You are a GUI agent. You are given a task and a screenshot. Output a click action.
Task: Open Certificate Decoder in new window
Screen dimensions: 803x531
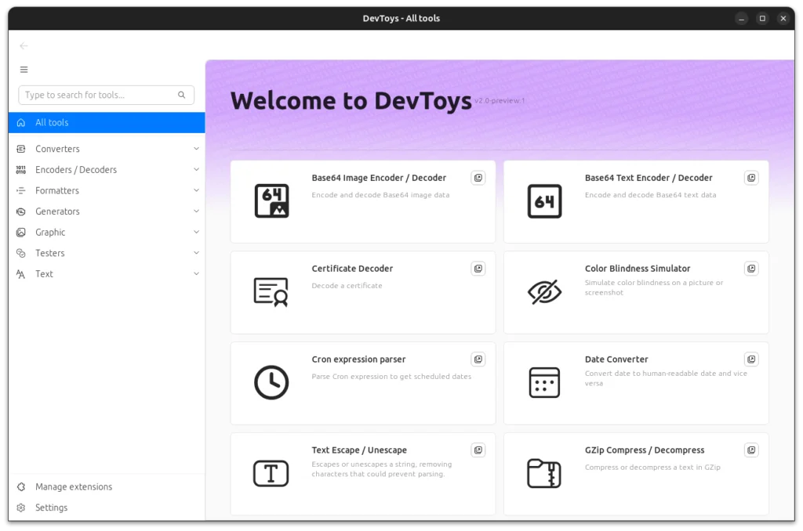click(x=478, y=269)
